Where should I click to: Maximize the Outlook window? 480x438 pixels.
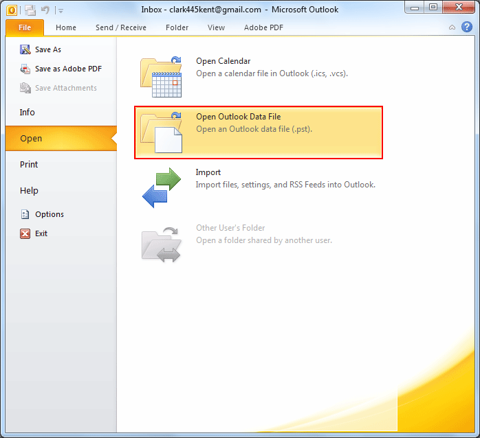(x=433, y=8)
